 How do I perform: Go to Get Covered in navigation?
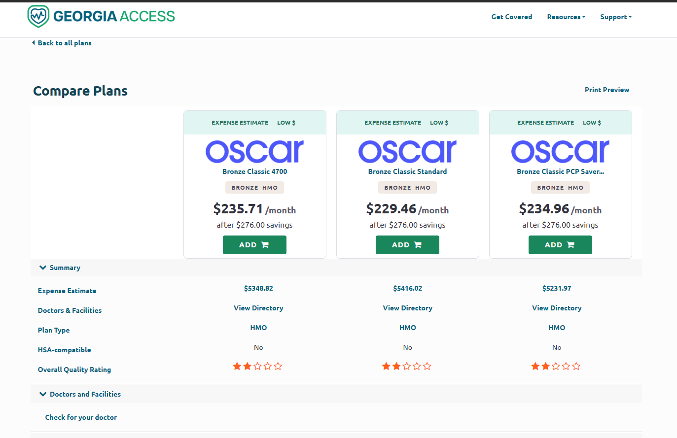511,17
